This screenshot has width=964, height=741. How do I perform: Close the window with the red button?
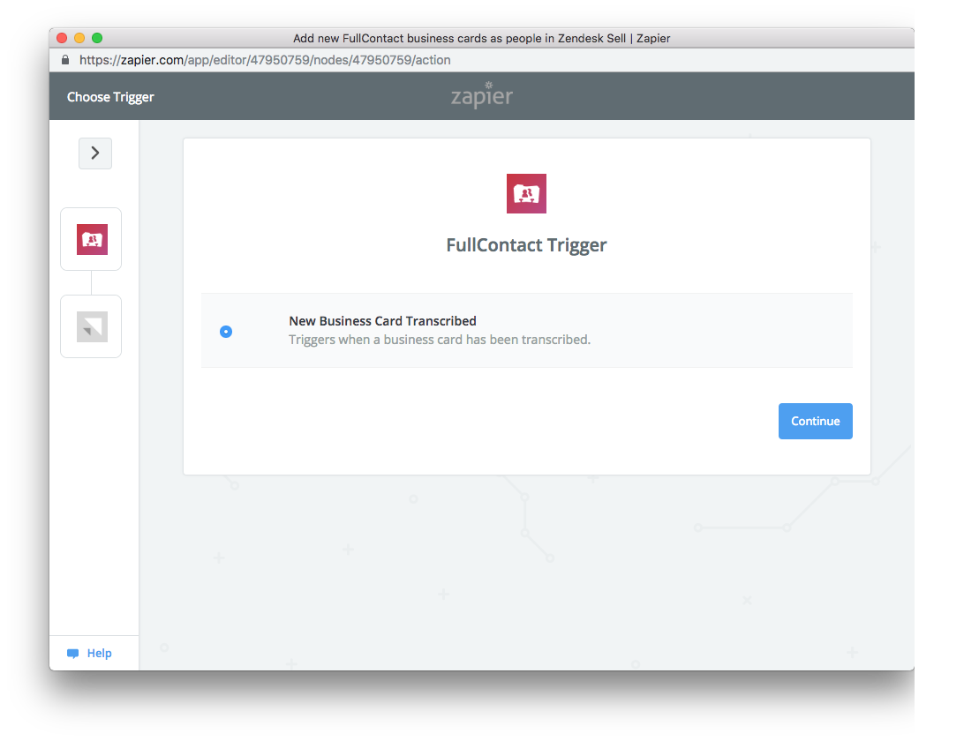62,38
